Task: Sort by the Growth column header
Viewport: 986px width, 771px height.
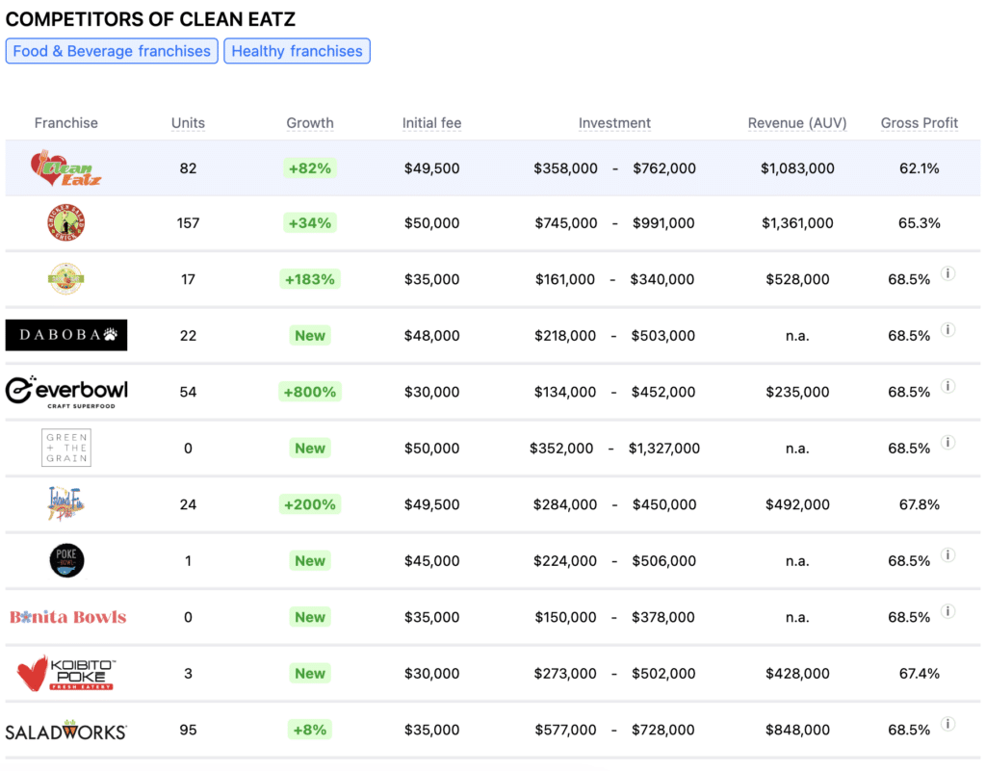Action: tap(310, 123)
